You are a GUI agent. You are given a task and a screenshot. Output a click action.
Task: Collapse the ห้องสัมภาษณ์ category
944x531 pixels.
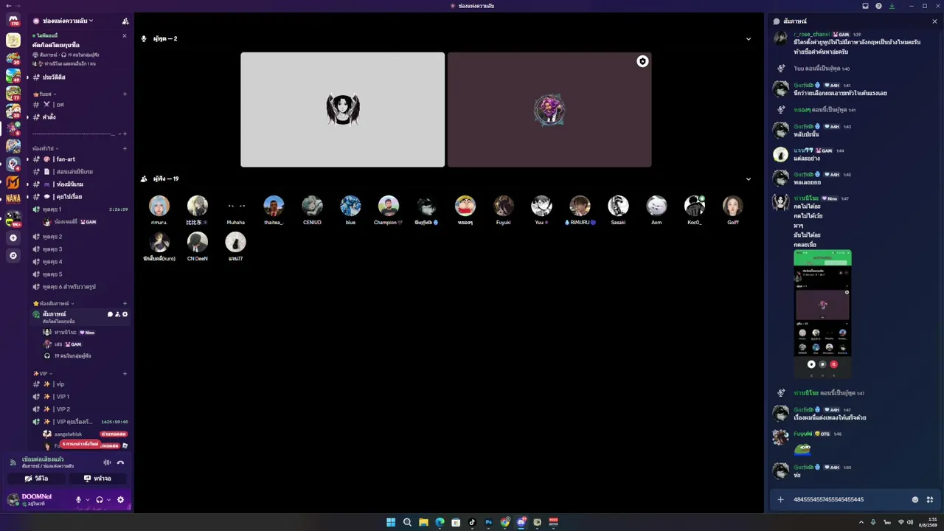[53, 303]
